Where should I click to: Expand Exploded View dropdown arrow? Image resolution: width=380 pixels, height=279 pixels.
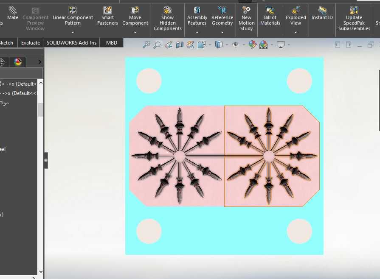click(296, 32)
